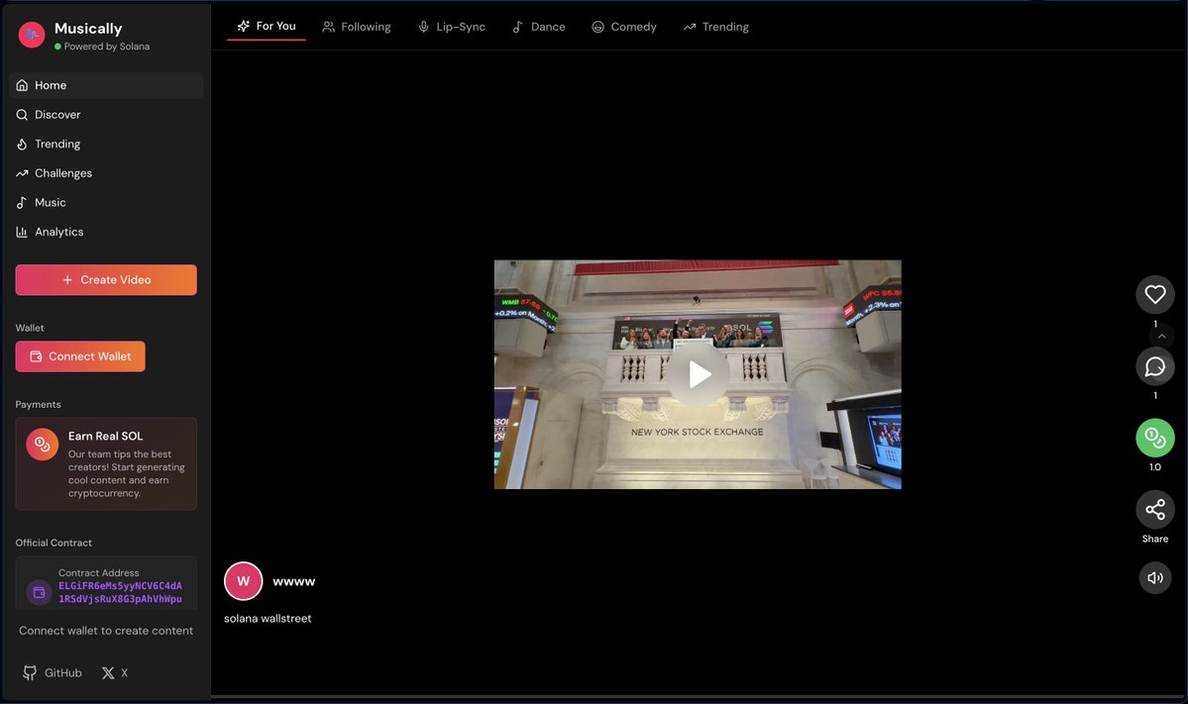Like the video with the heart
Screen dimensions: 1188x704
1154,294
